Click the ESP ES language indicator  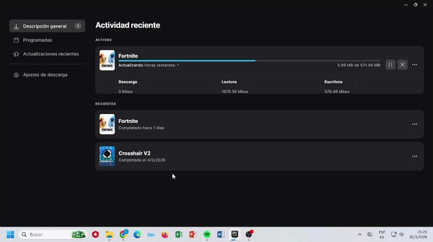(x=382, y=235)
